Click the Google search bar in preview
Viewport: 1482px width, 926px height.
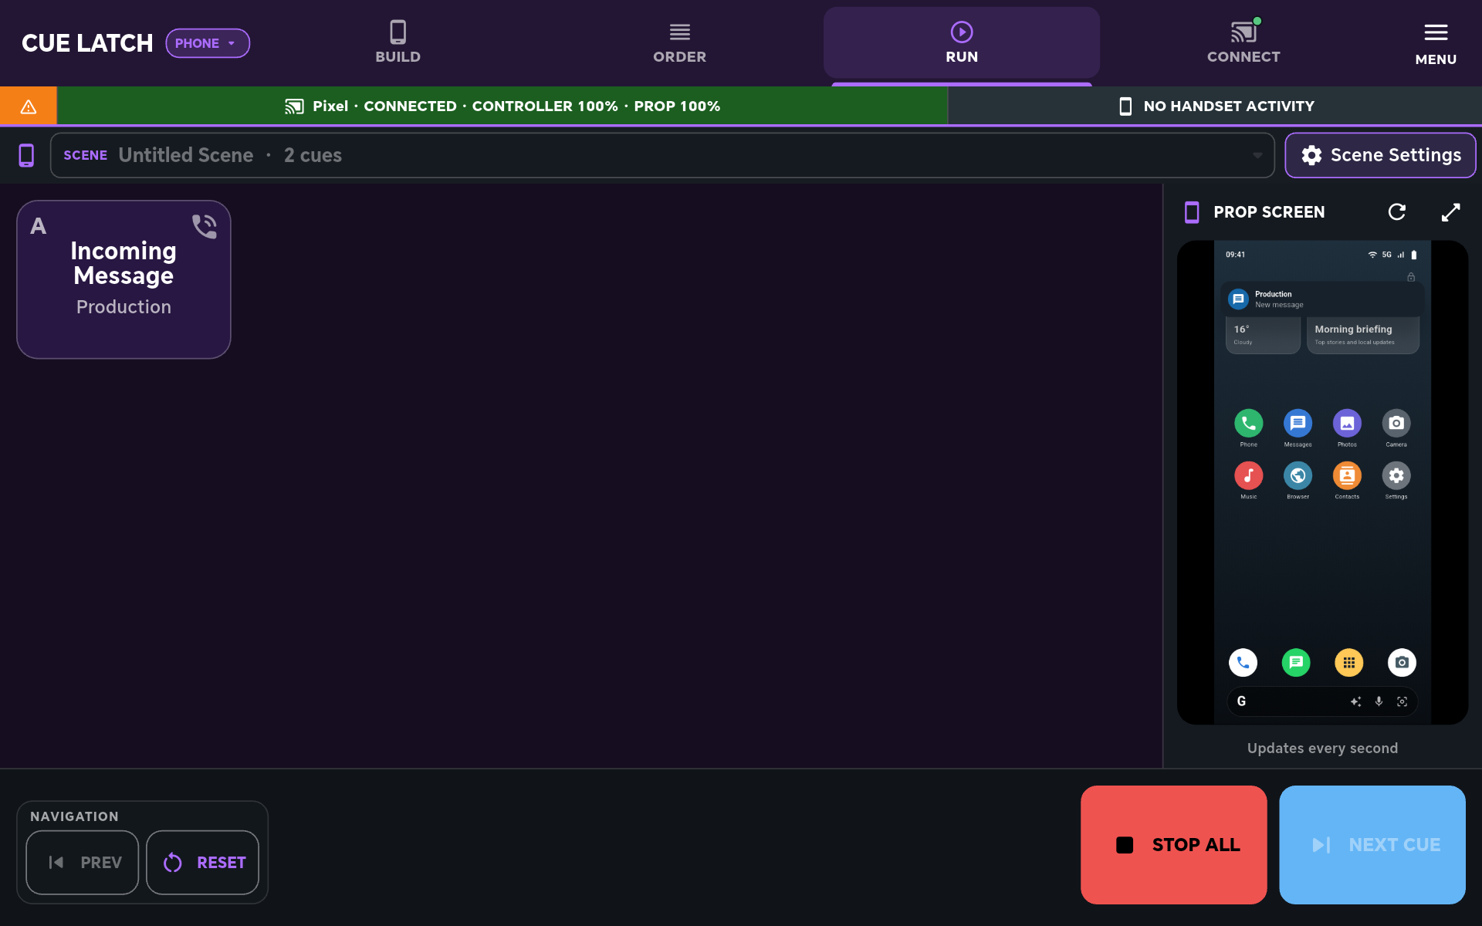click(1321, 701)
